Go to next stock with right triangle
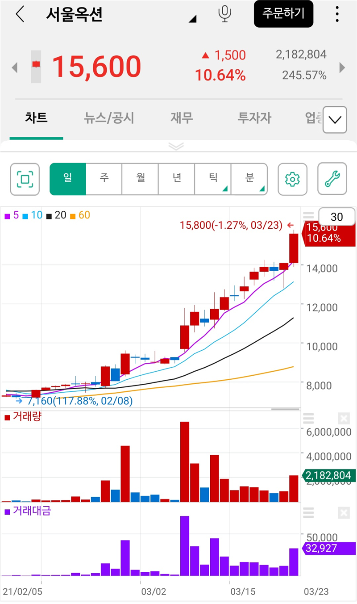The height and width of the screenshot is (604, 357). (342, 67)
